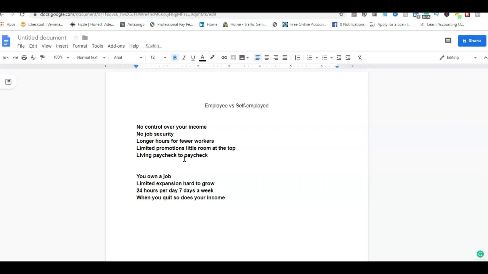Open the View menu
Screen dimensions: 488x274
pos(47,46)
